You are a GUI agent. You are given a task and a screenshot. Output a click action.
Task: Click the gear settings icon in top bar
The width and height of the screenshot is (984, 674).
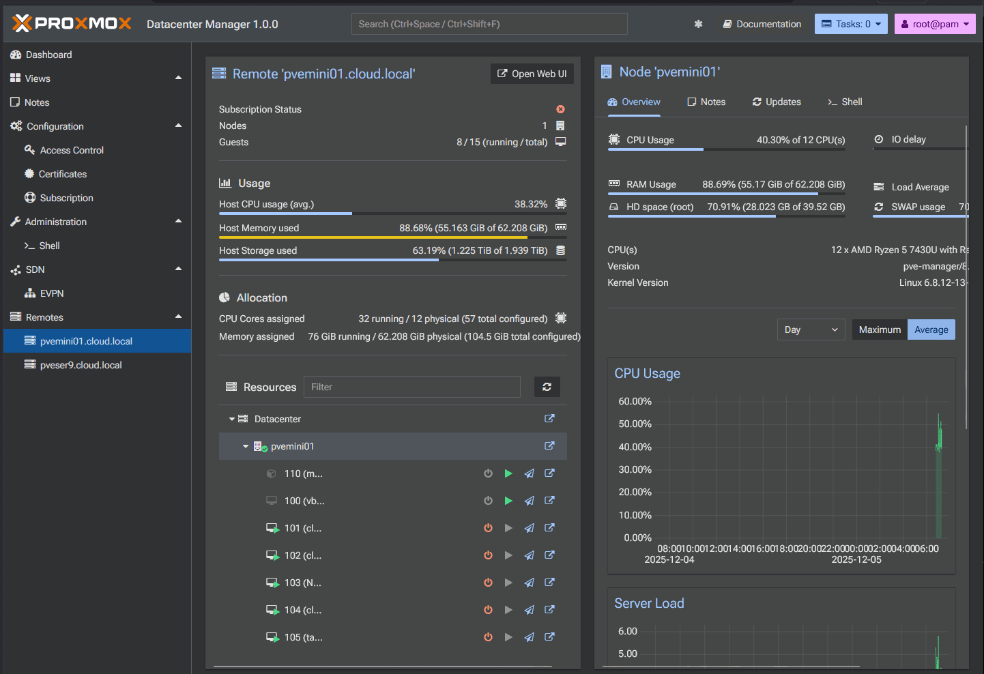tap(698, 23)
